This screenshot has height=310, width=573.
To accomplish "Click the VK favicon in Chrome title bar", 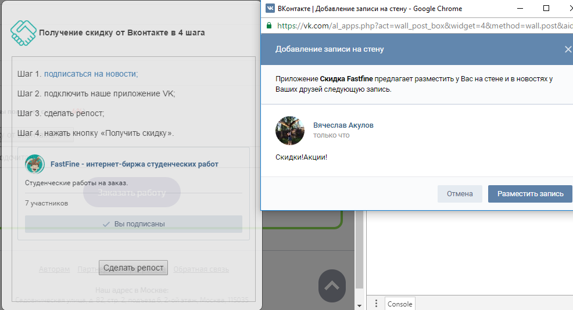I will click(x=270, y=8).
